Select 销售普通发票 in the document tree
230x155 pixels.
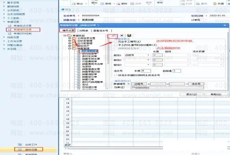tap(91, 69)
